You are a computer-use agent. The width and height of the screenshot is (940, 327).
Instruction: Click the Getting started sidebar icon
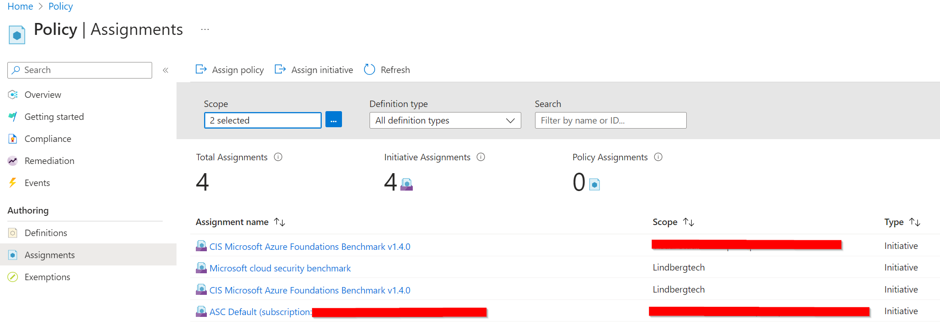click(x=13, y=117)
